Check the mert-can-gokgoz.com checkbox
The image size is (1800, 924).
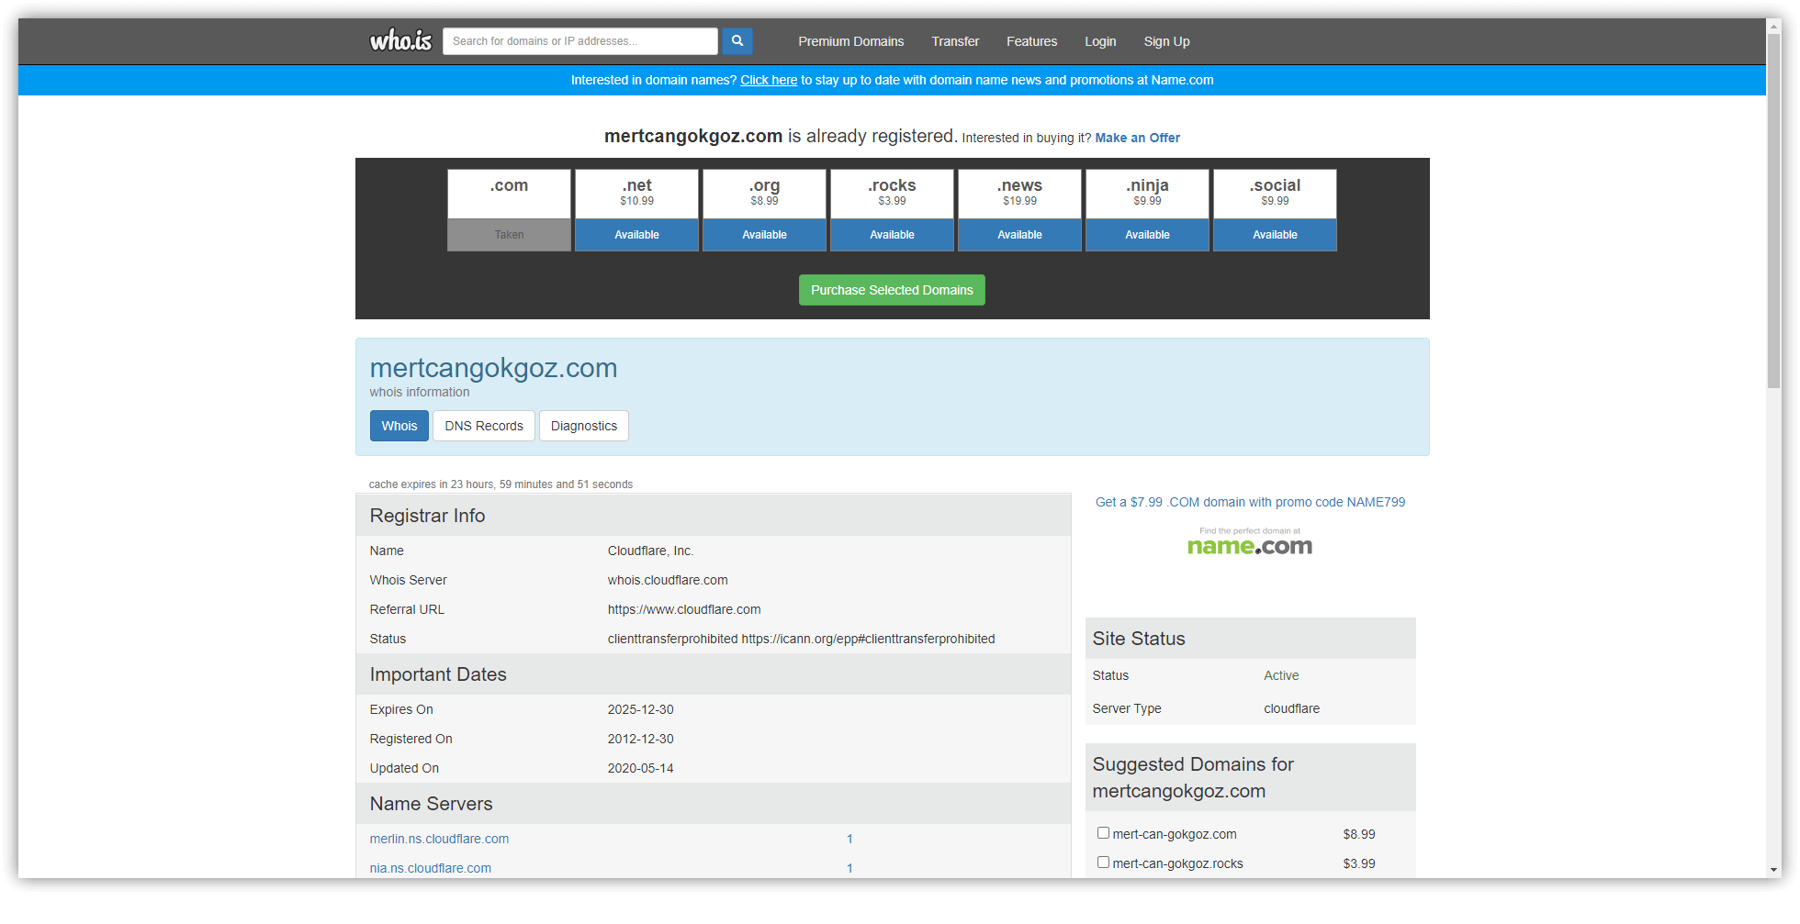(x=1103, y=833)
